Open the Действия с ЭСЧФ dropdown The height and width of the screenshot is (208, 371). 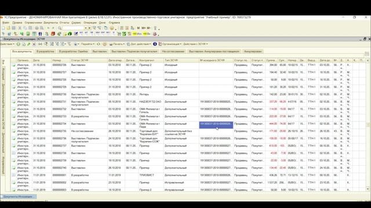pos(195,44)
